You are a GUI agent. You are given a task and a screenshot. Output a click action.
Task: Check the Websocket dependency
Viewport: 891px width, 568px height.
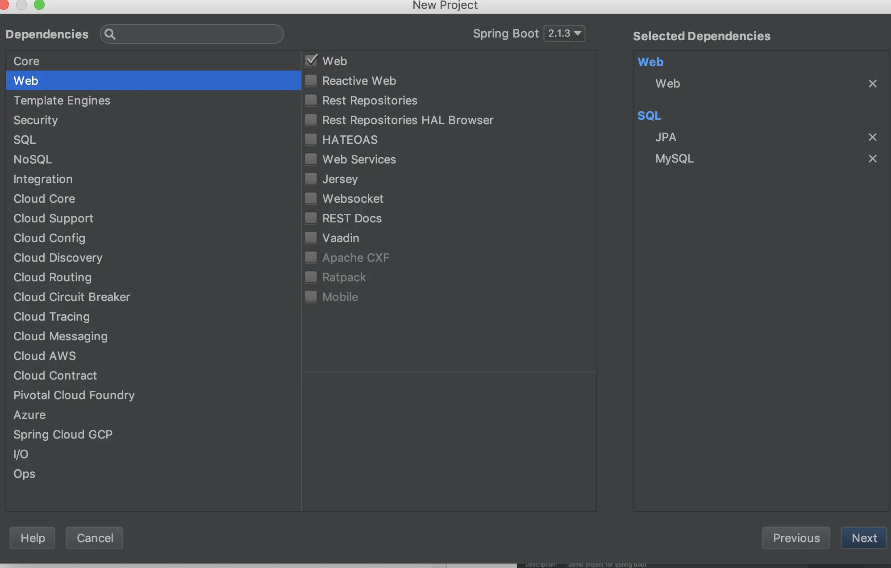pos(311,198)
